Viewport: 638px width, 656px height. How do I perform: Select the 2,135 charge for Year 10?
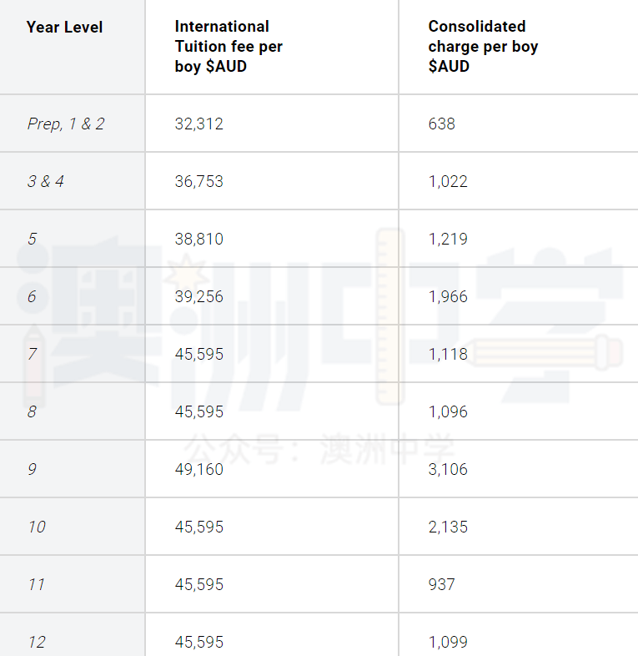tap(448, 527)
